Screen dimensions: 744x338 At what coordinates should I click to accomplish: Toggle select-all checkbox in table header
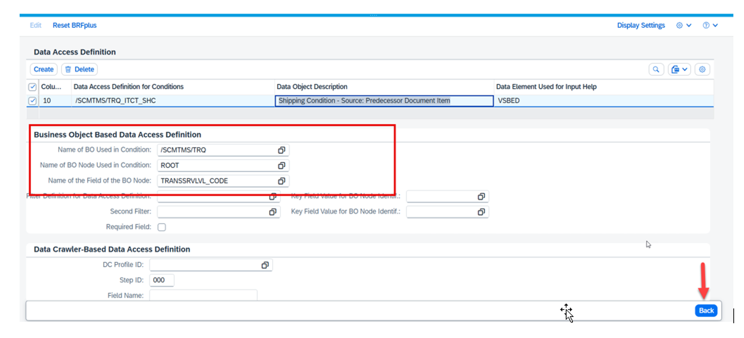coord(32,87)
